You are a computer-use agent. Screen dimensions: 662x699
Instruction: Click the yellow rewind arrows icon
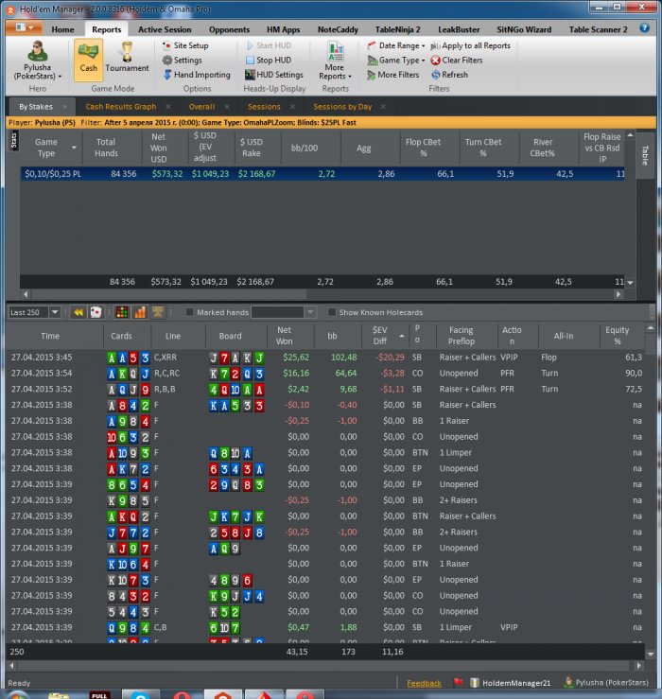78,312
